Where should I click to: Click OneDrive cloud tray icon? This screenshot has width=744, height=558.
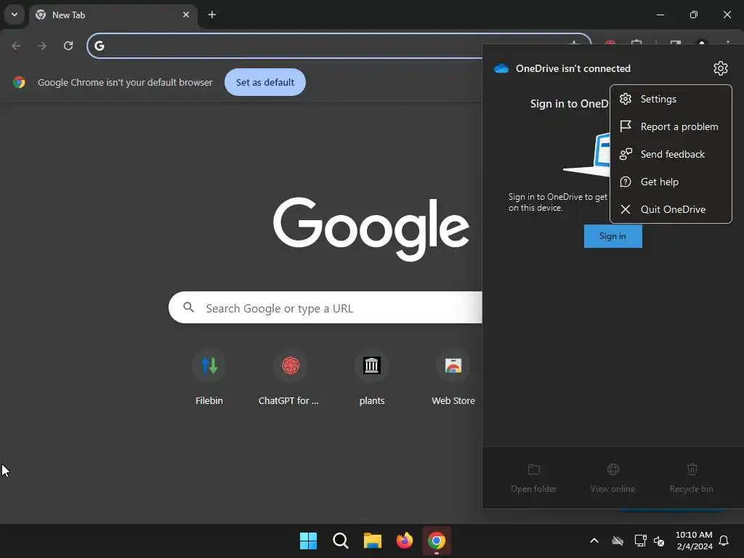point(618,541)
